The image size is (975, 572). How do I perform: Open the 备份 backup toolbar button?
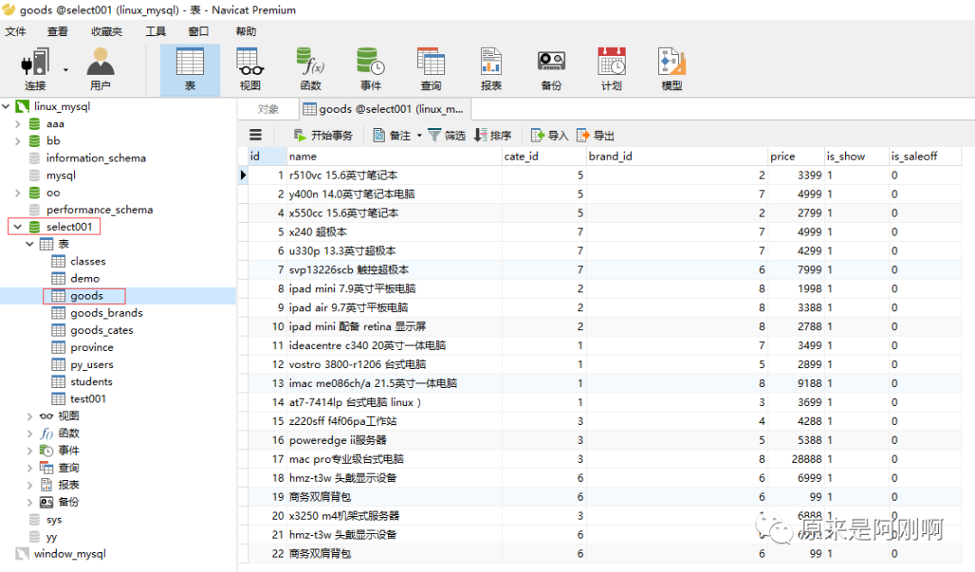[551, 69]
